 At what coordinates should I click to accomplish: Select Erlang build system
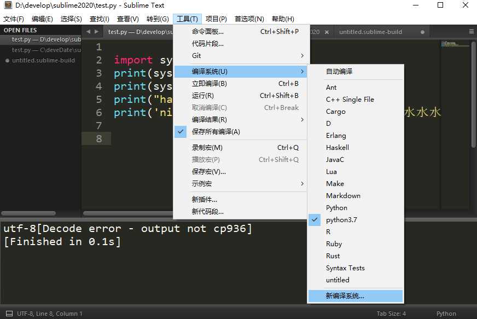tap(356, 136)
